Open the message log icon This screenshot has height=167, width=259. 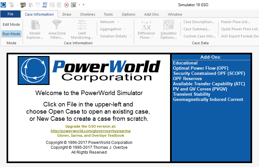45,5
